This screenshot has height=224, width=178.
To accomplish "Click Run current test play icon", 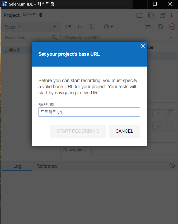I will 80,27.
